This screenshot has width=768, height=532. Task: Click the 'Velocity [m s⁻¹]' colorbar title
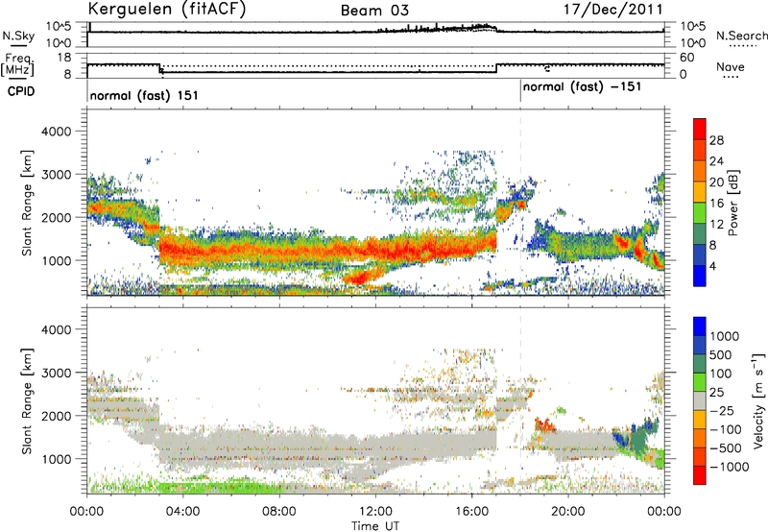coord(758,400)
